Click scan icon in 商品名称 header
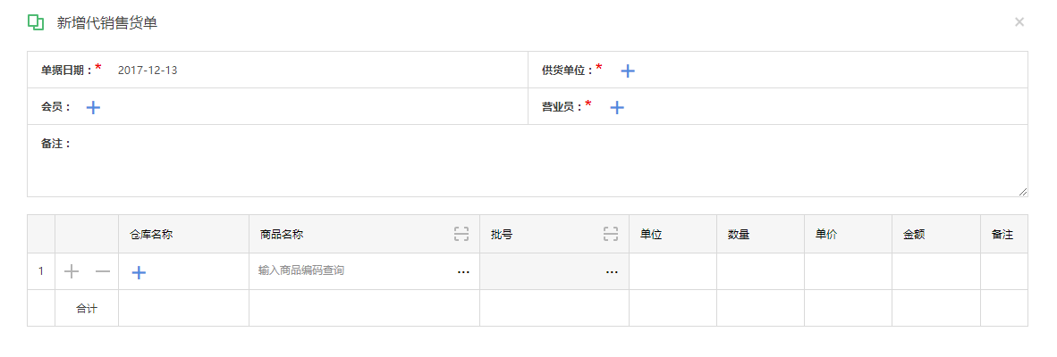 pyautogui.click(x=461, y=234)
